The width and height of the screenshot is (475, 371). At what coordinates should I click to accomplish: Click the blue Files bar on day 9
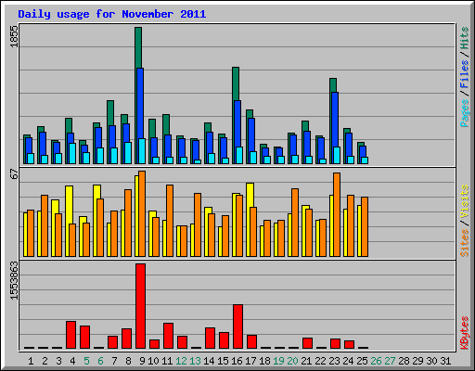pos(140,104)
